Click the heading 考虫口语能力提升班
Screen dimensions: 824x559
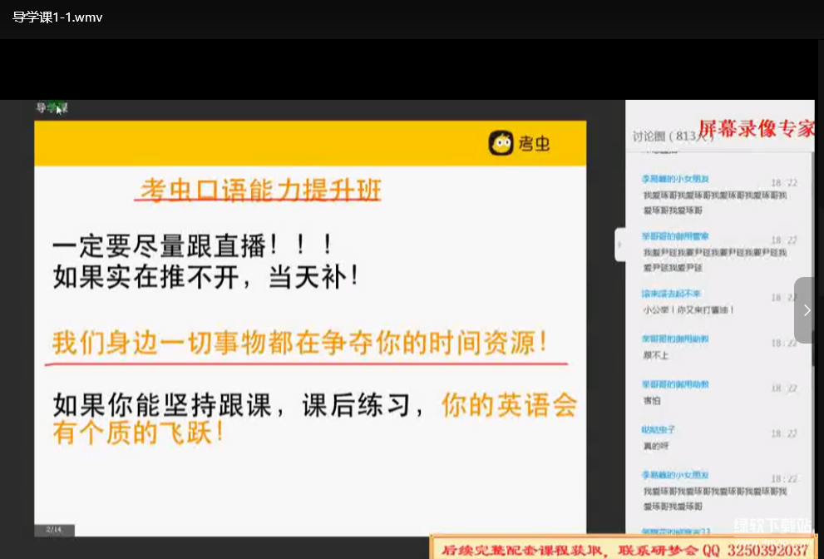[260, 190]
